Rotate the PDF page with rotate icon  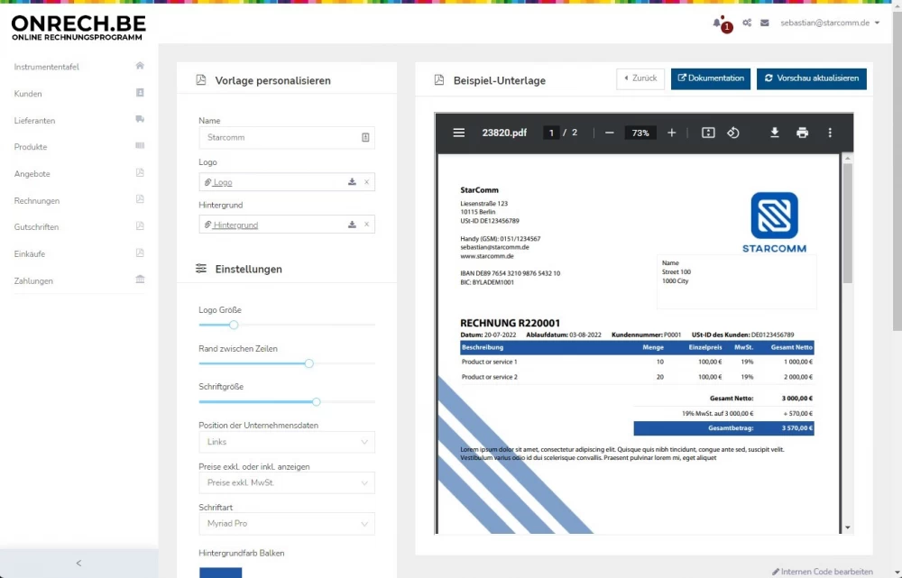point(733,133)
